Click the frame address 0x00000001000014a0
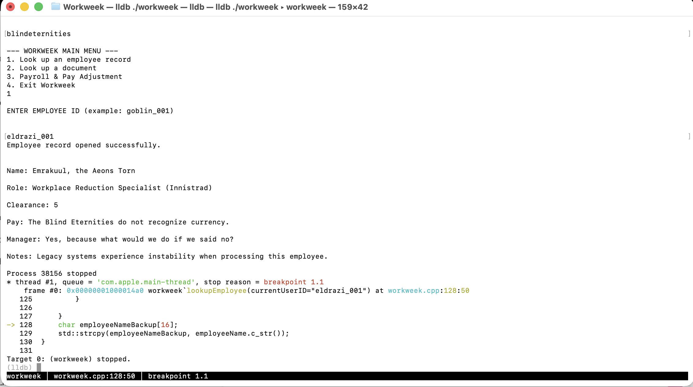The image size is (693, 387). [105, 290]
